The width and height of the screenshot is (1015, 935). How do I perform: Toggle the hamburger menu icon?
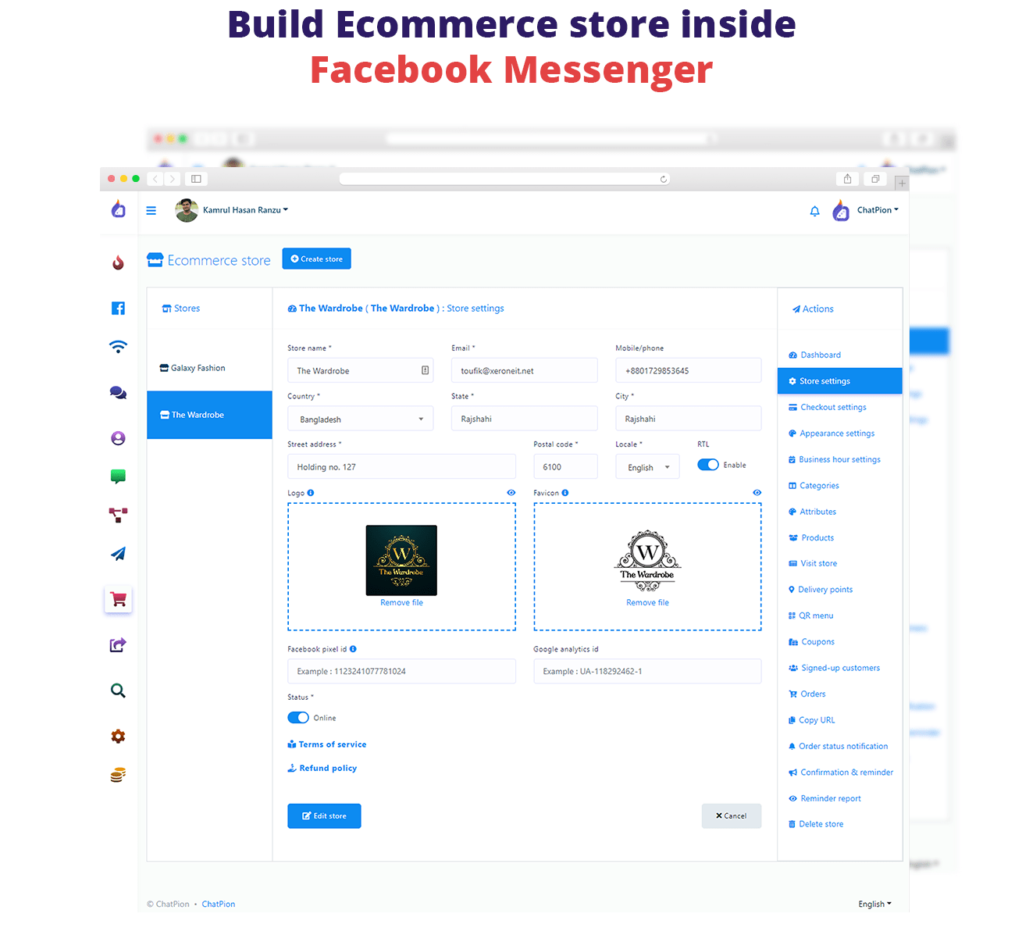151,210
